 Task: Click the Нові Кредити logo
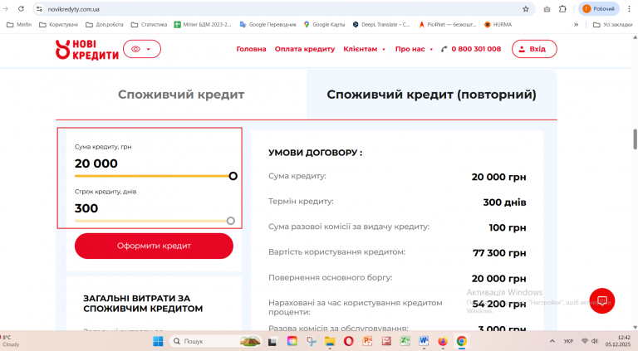(x=87, y=50)
